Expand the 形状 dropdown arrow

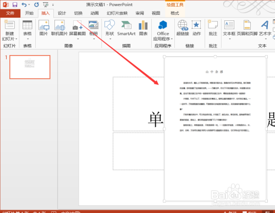[x=111, y=39]
